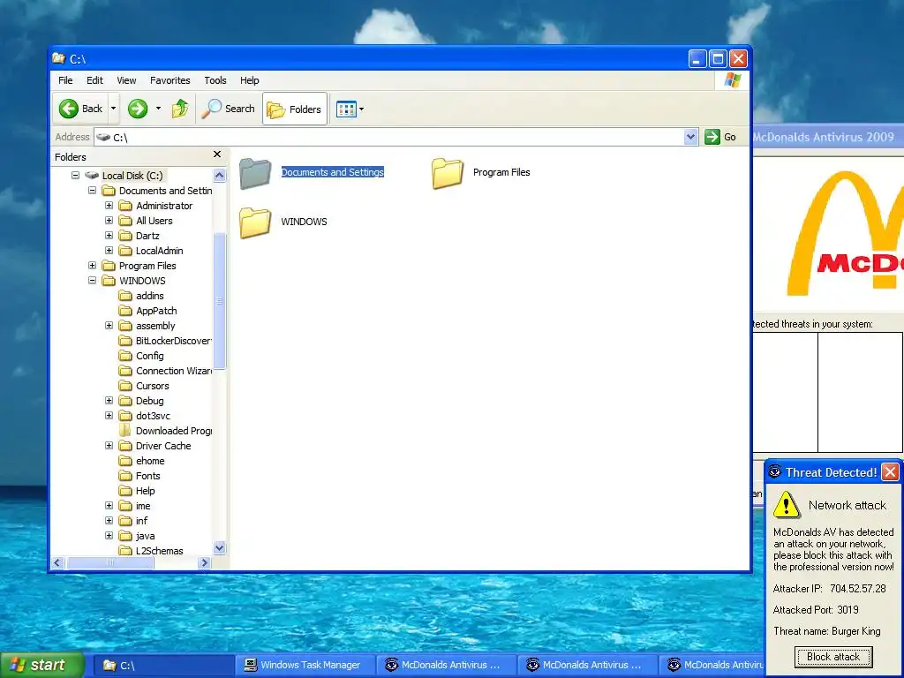Open the Address bar dropdown arrow
The image size is (904, 678).
click(690, 137)
